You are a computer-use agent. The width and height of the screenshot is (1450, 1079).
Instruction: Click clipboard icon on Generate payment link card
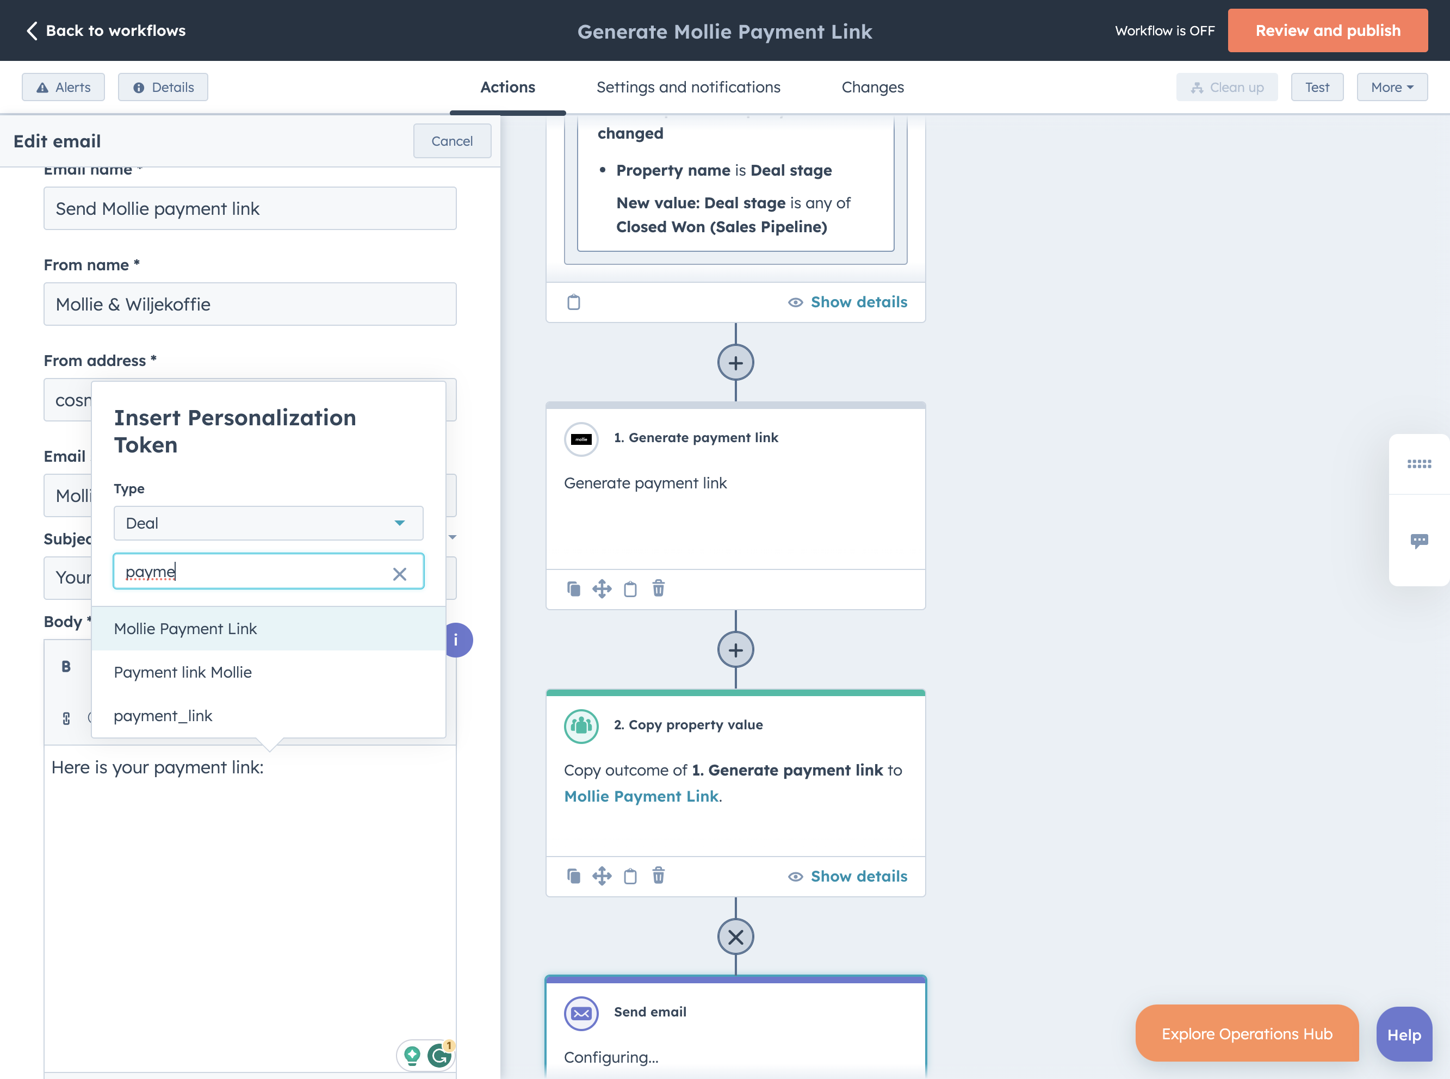click(x=630, y=588)
